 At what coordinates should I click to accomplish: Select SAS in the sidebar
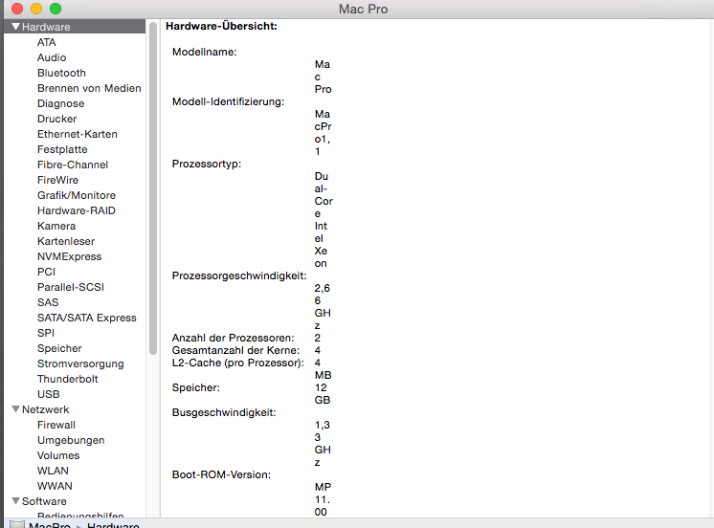coord(48,302)
